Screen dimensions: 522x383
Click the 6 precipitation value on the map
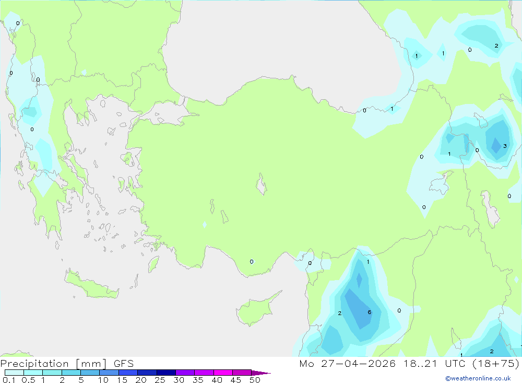[x=369, y=312]
